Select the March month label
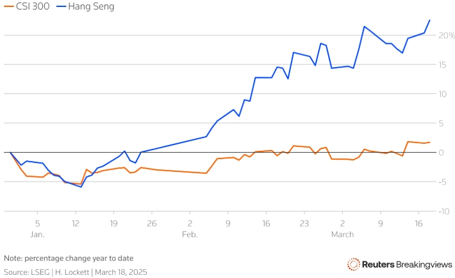 pos(342,235)
